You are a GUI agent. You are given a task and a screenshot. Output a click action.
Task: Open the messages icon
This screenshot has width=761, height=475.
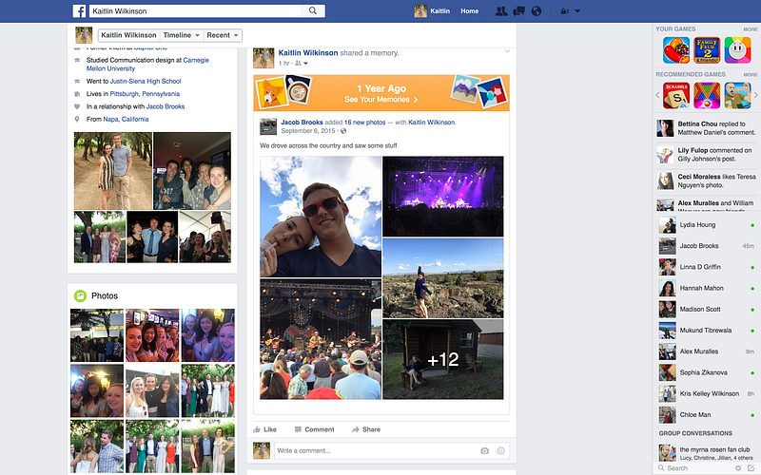pos(518,11)
